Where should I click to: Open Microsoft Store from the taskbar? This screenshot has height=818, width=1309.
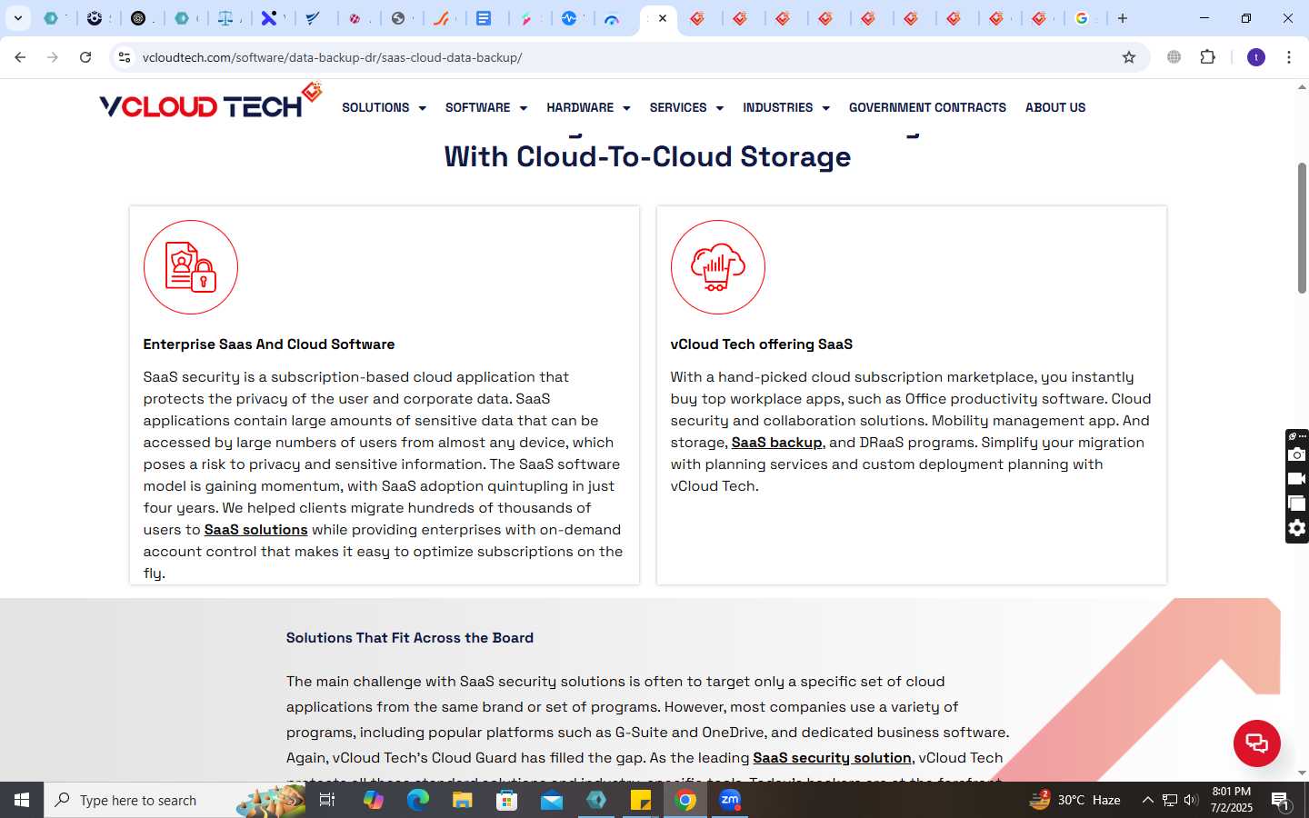coord(506,800)
